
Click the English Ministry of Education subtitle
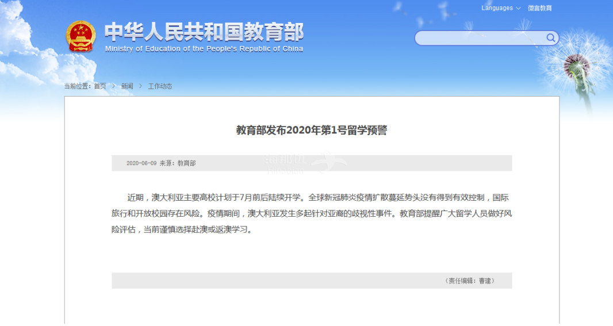tap(204, 49)
